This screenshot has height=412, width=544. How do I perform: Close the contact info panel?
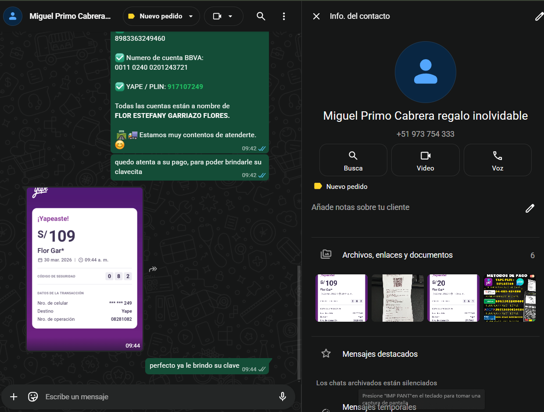coord(316,16)
